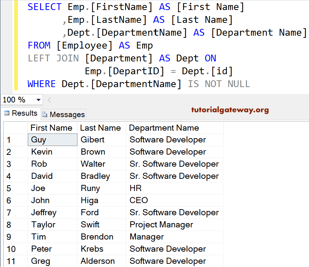Select row header number 5
This screenshot has width=309, height=267.
click(x=16, y=188)
